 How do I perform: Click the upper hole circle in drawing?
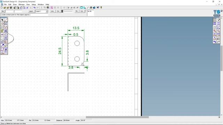tap(77, 43)
